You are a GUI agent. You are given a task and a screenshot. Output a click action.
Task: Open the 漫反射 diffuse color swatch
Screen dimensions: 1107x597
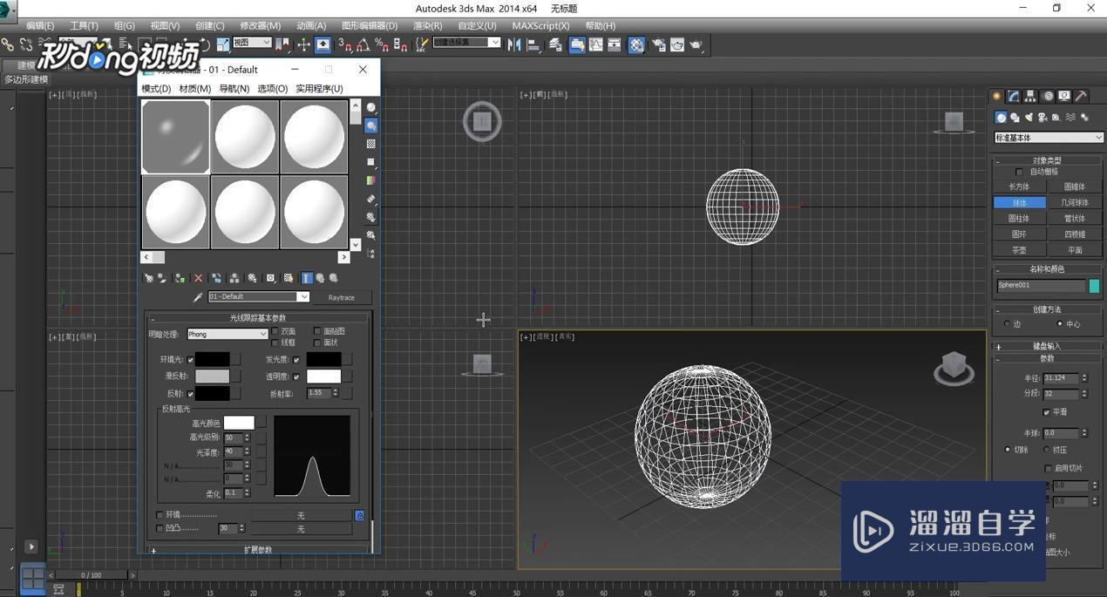214,376
